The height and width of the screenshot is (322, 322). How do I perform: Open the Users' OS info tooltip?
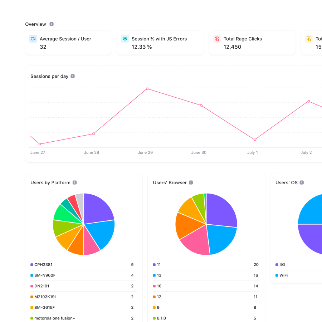coord(302,182)
